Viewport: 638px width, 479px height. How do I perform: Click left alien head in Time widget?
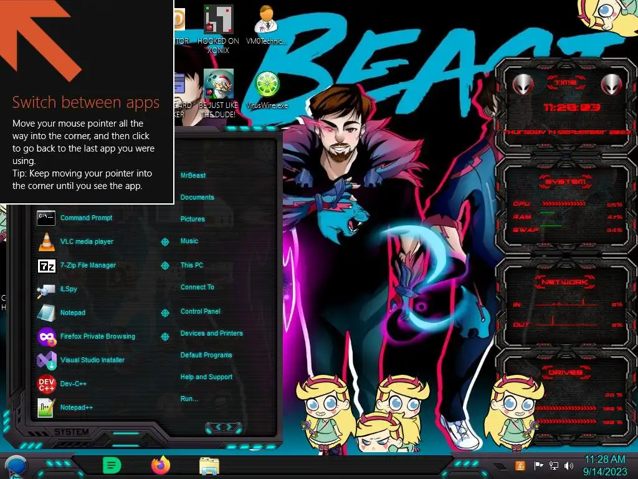click(x=523, y=84)
